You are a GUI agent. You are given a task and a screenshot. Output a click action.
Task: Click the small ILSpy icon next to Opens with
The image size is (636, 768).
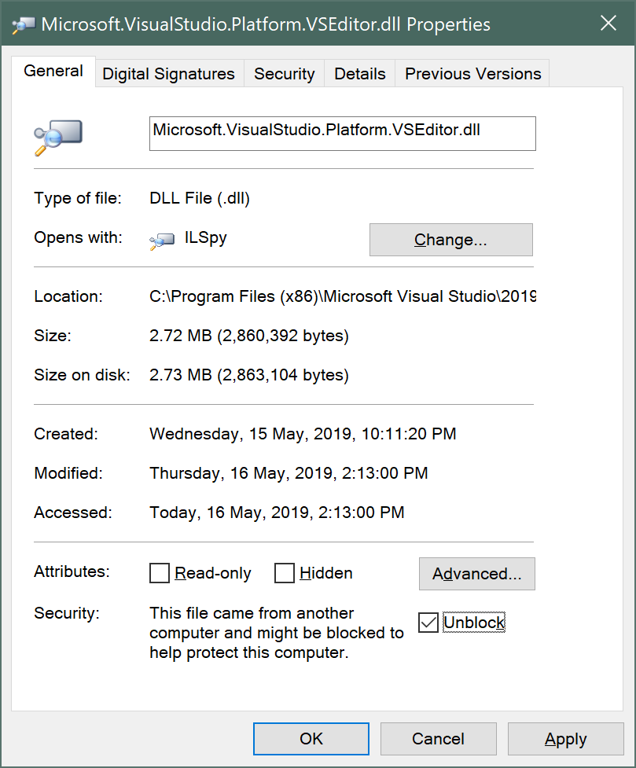pos(162,241)
